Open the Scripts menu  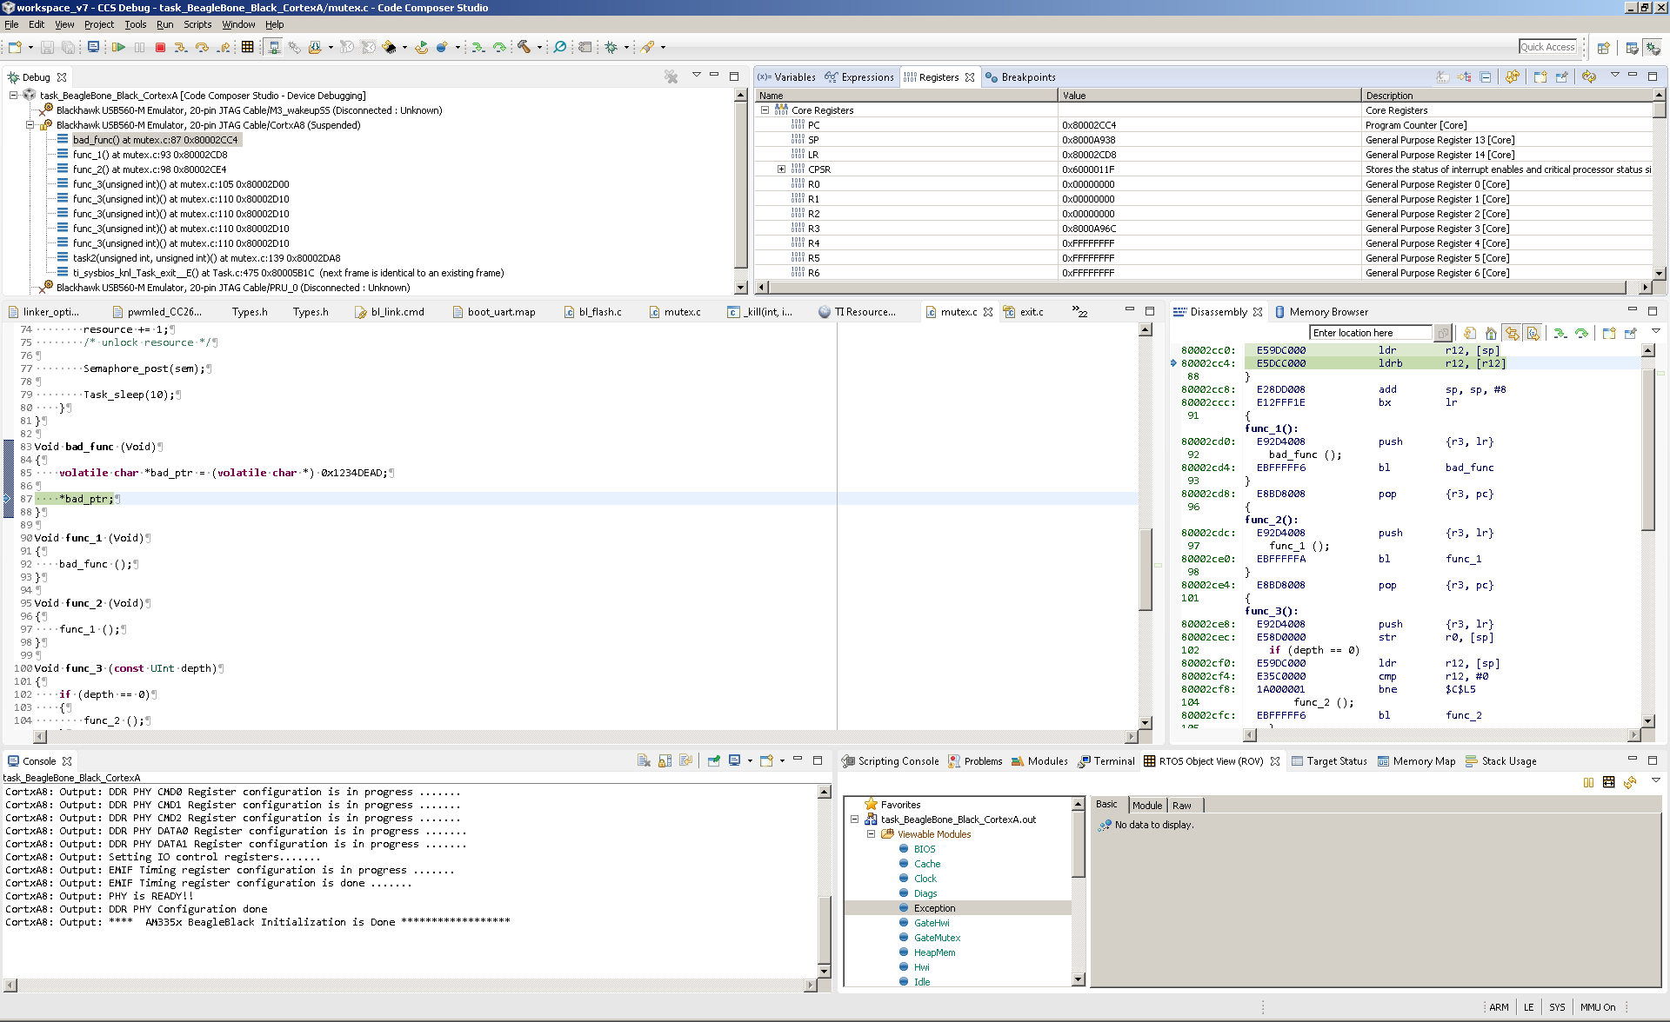tap(197, 24)
